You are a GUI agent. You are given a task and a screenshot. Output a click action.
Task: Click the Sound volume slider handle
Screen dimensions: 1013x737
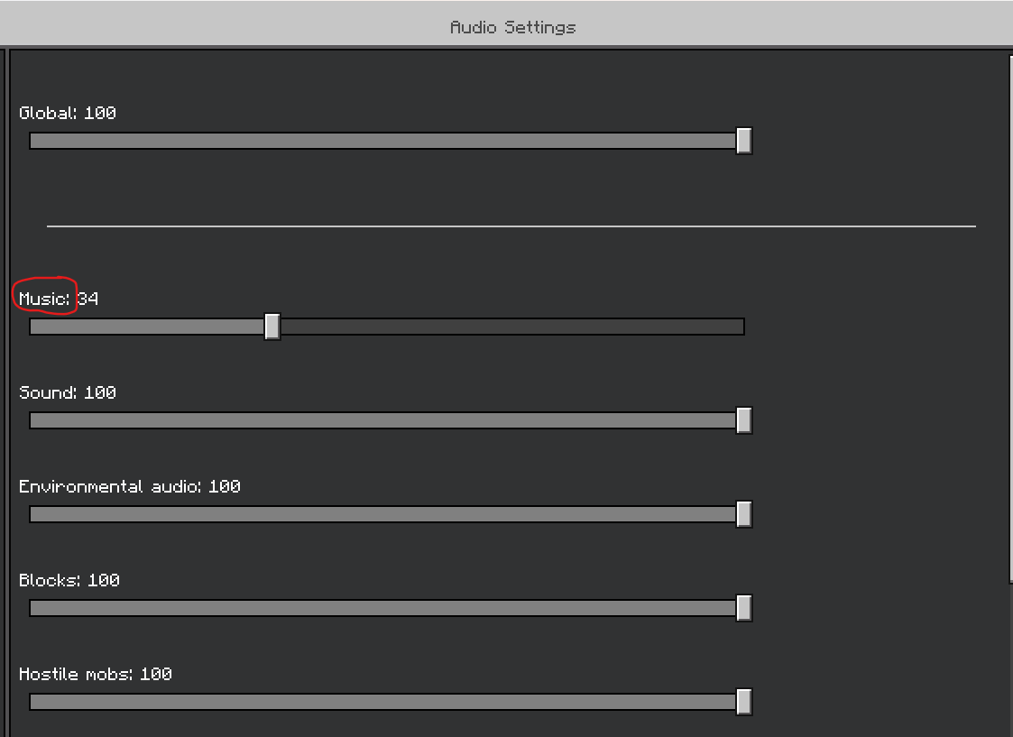click(x=744, y=420)
